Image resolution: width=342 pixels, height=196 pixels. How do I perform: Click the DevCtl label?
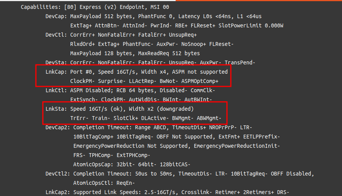(x=56, y=35)
